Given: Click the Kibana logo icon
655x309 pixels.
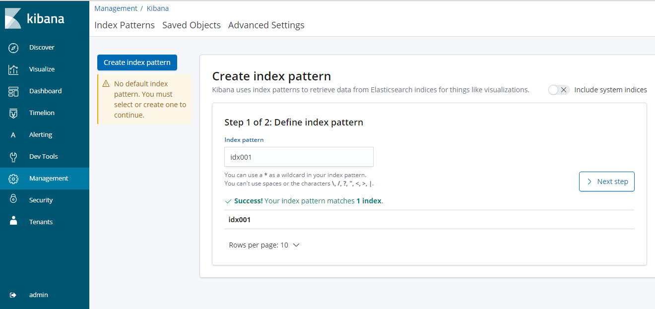Looking at the screenshot, I should 13,18.
